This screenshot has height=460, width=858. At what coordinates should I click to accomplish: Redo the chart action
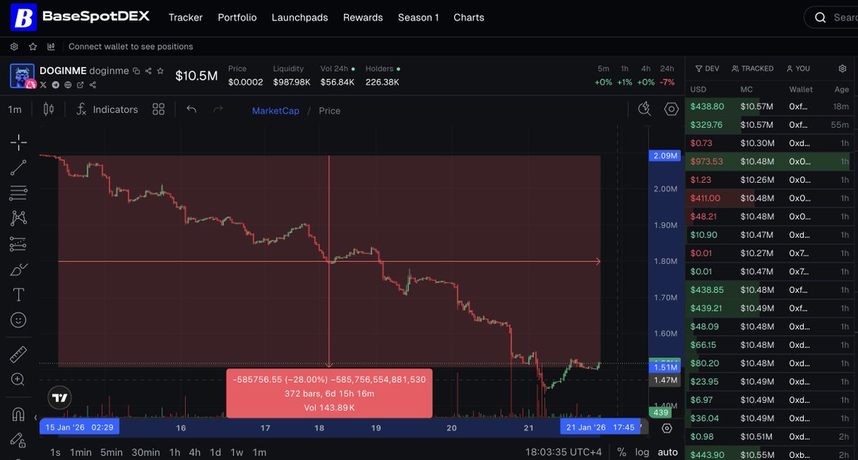(218, 109)
